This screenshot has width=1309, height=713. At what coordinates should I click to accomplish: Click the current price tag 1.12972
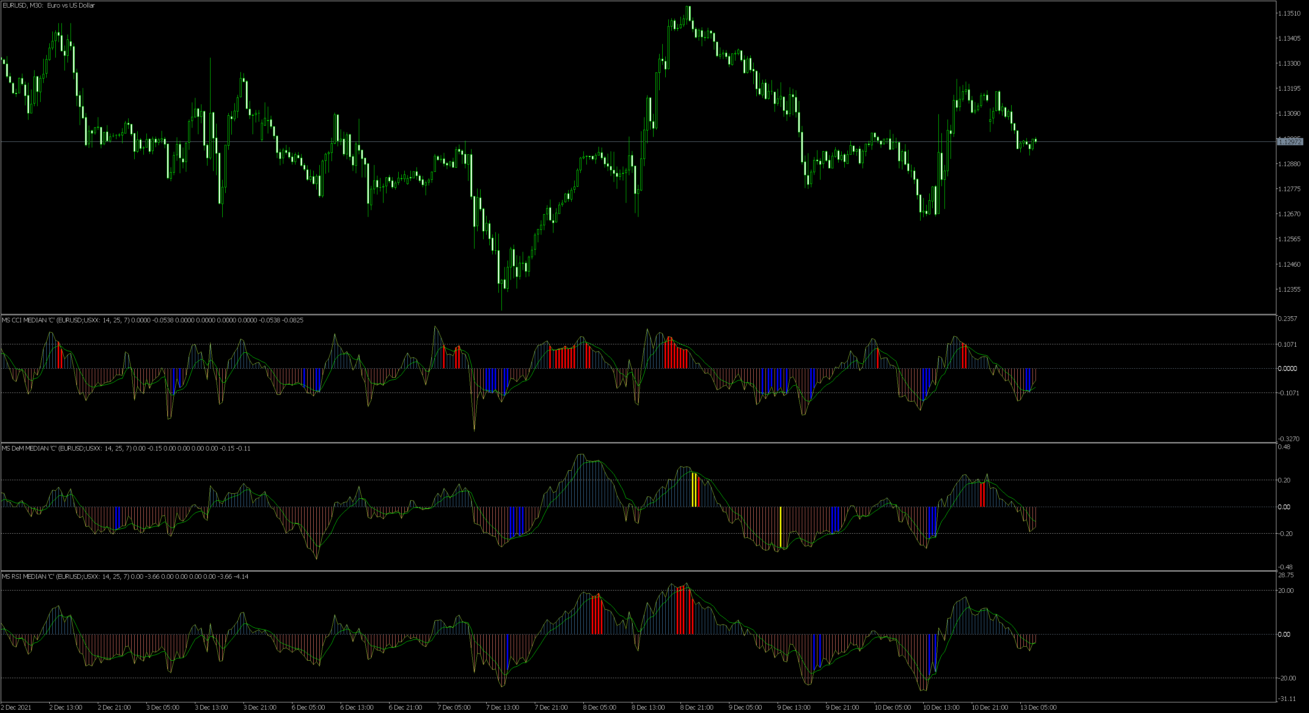[1289, 142]
